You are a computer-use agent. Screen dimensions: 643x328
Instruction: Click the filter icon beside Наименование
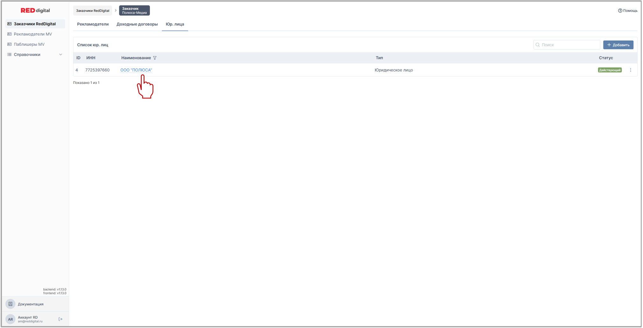[x=155, y=58]
